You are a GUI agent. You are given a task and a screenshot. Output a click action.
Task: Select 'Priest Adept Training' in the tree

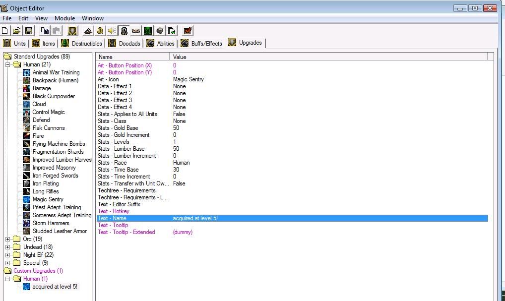[57, 207]
